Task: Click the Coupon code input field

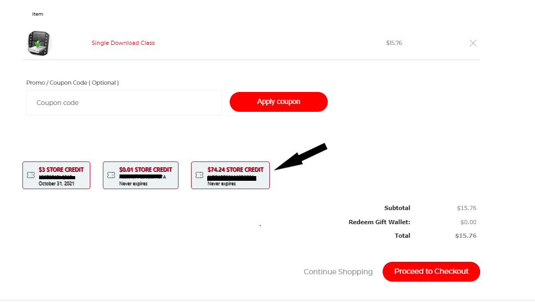Action: (x=124, y=102)
